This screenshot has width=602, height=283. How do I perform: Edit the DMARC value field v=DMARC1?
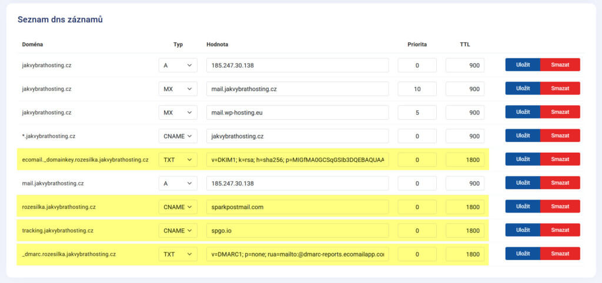pos(297,254)
